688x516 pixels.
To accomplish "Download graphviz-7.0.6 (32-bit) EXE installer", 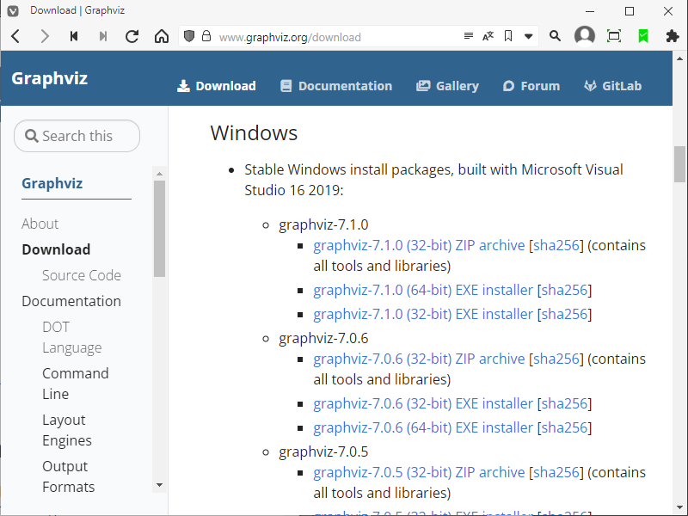I will [423, 403].
